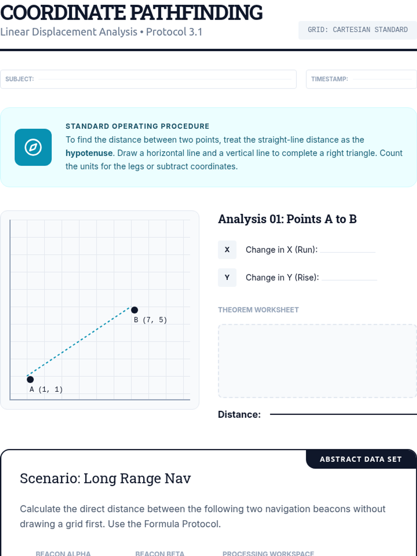Click the ABSTRACT DATA SET tab label

[361, 459]
